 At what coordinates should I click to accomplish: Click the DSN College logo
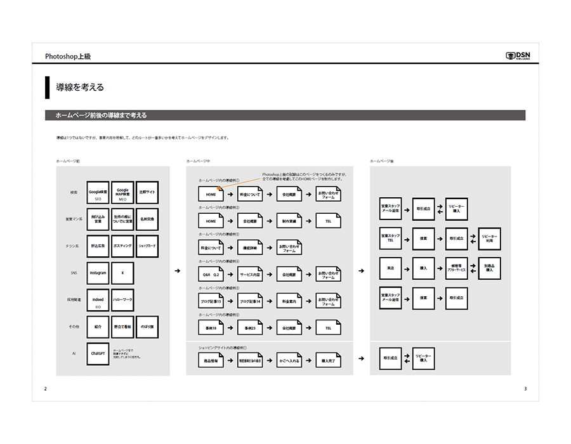click(x=517, y=56)
